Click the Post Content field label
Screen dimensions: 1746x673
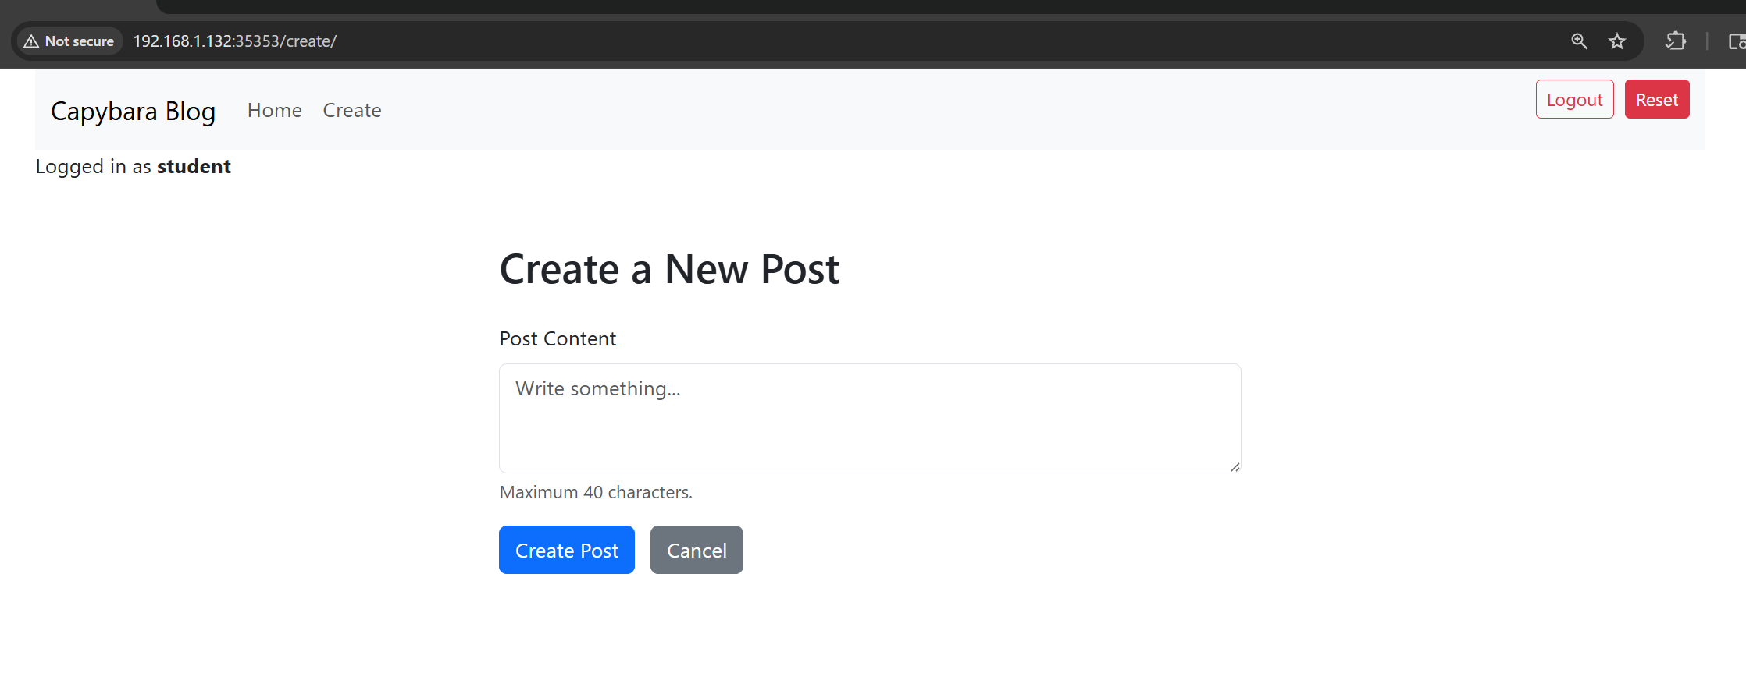(x=558, y=338)
